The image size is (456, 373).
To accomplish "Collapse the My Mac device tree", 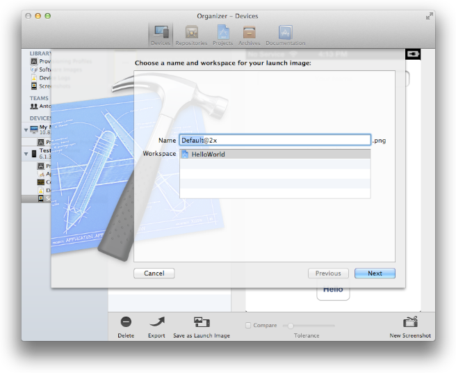I will click(26, 129).
